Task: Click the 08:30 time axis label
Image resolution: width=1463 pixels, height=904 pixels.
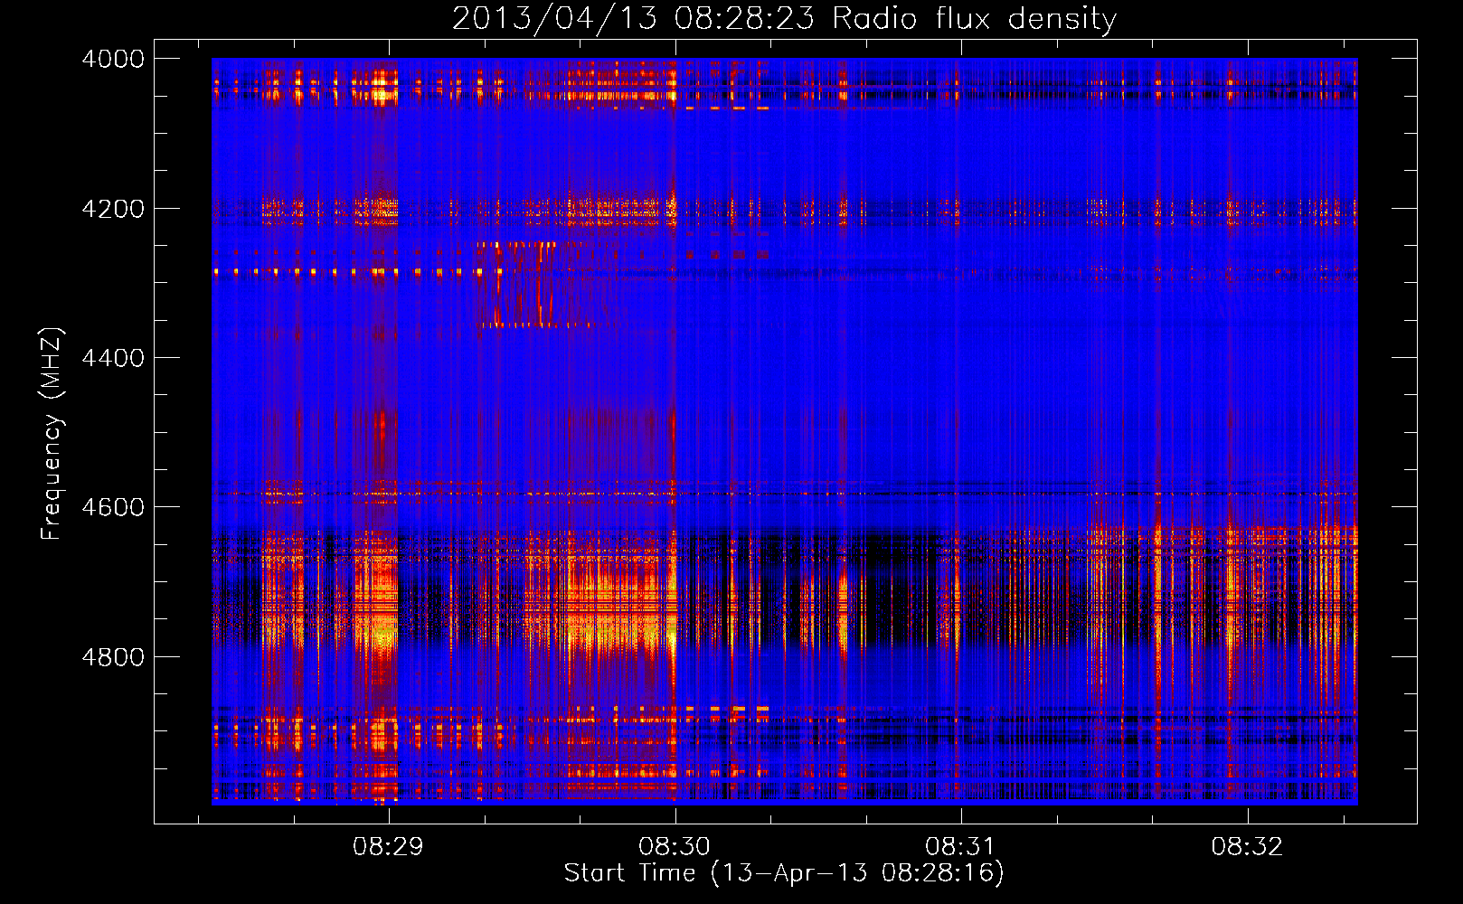Action: pos(675,847)
